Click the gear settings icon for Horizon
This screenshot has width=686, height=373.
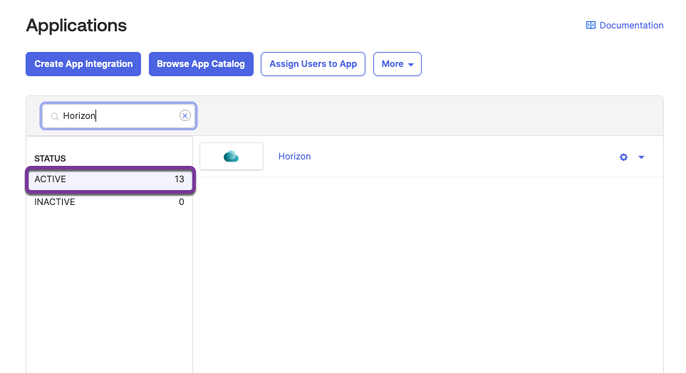[x=623, y=157]
